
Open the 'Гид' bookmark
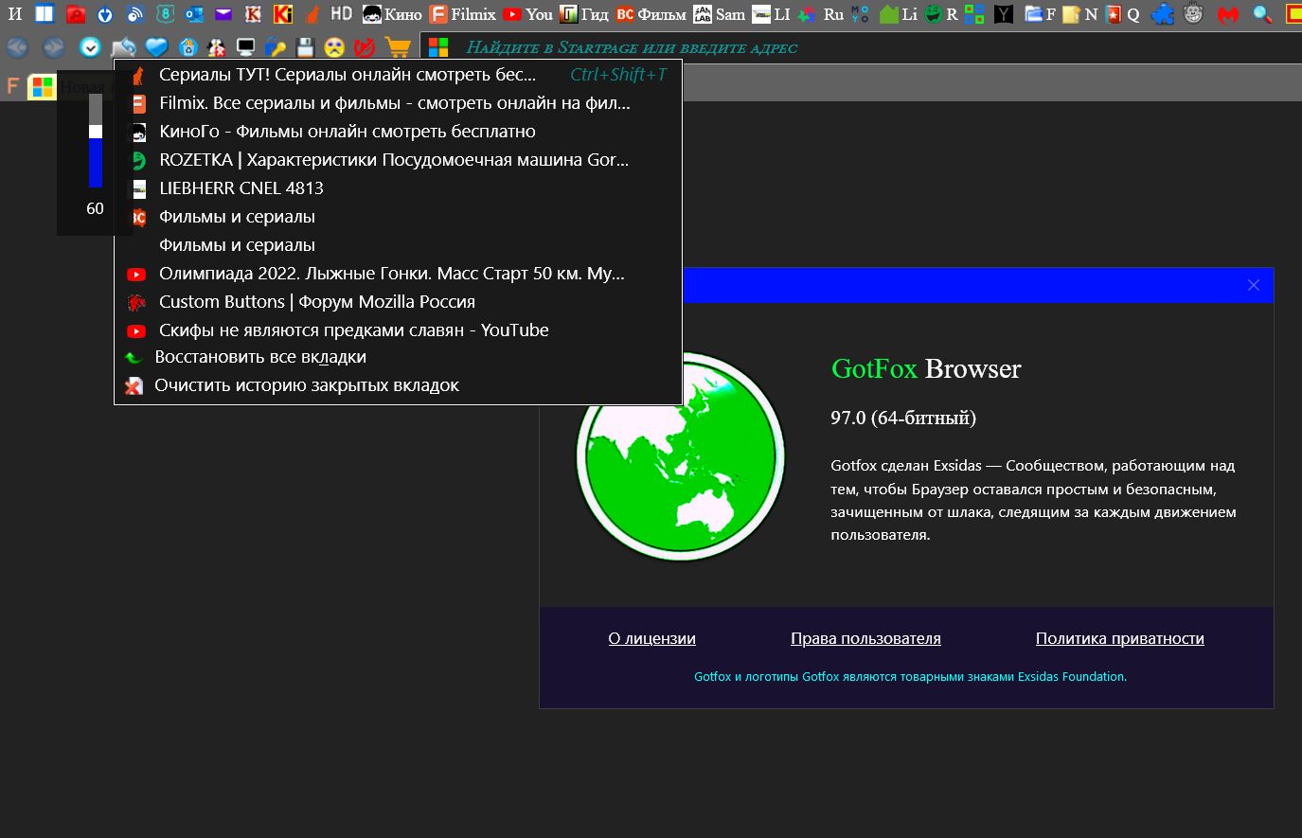click(x=583, y=14)
